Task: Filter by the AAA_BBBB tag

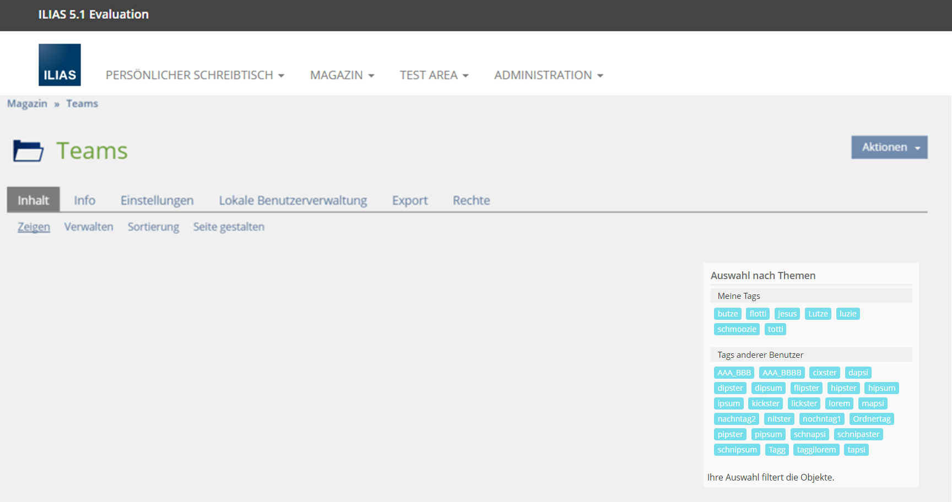Action: (x=781, y=373)
